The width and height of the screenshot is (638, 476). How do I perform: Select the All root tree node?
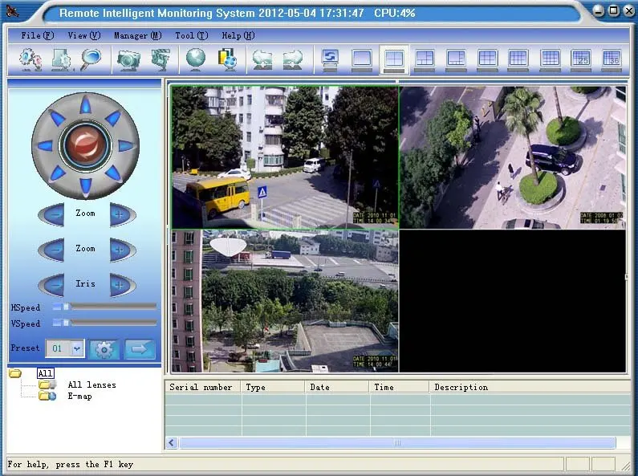45,373
